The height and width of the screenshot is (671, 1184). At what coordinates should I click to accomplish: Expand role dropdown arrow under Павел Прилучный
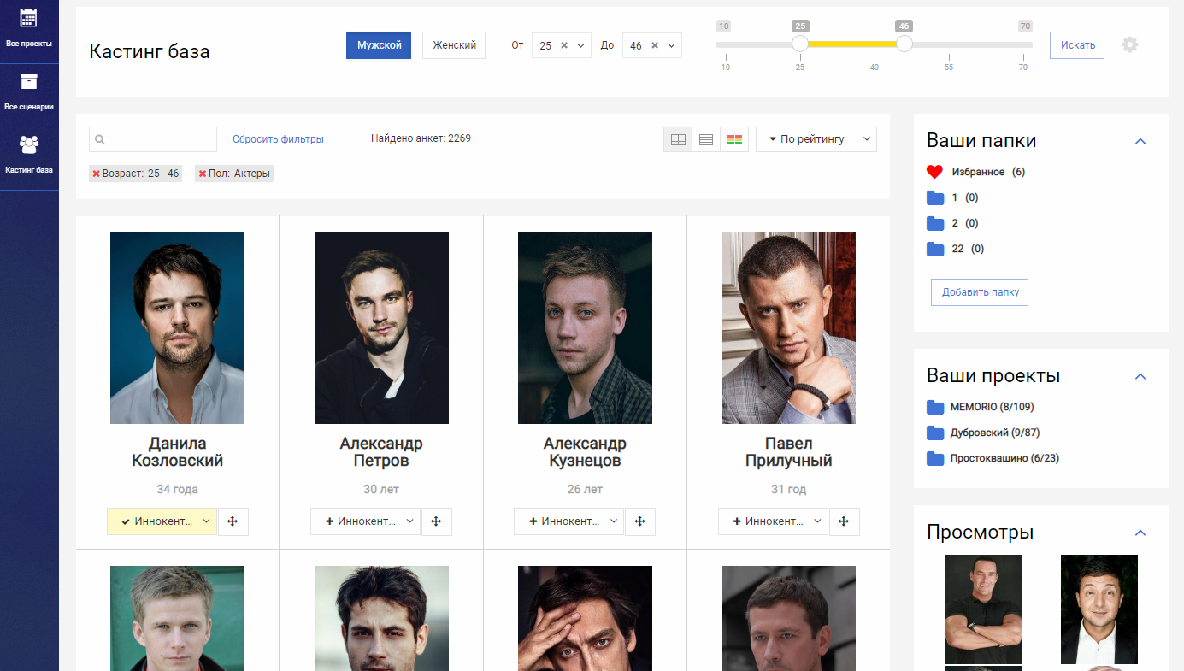pos(818,521)
